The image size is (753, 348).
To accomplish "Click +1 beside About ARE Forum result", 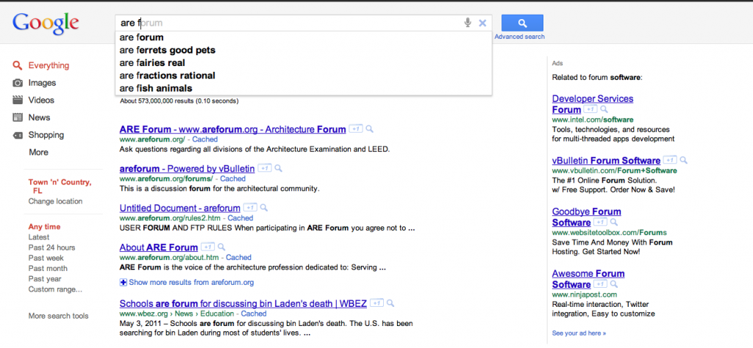I will pos(207,247).
